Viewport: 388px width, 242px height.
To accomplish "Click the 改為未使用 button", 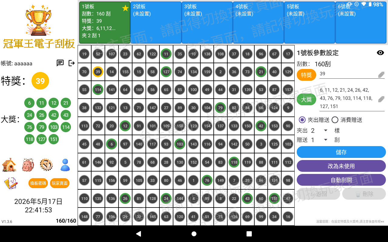I will [x=341, y=166].
